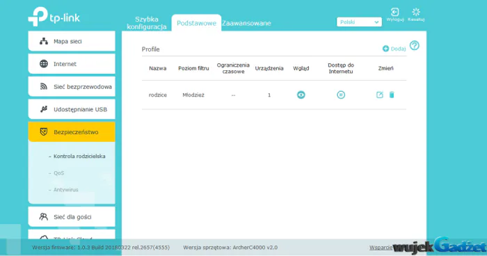487x256 pixels.
Task: Click the Zmień column header
Action: (385, 68)
